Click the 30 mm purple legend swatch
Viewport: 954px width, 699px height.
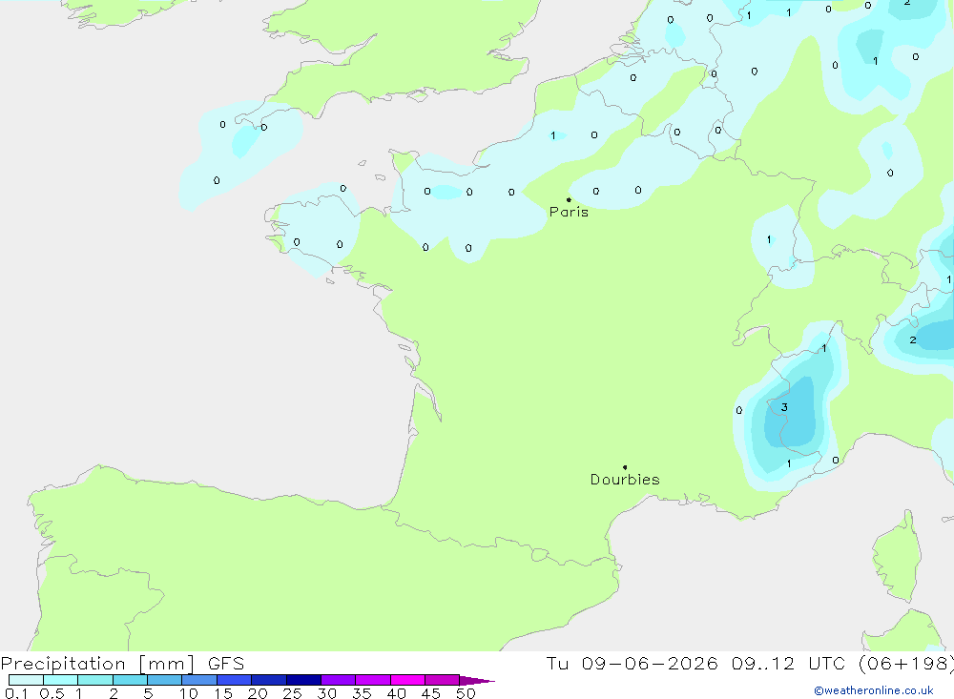pos(338,680)
